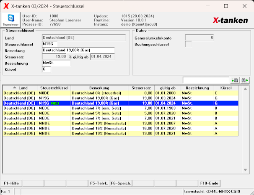Click the search upward binoculars icon
Viewport: 254px width, 195px height.
coord(245,80)
